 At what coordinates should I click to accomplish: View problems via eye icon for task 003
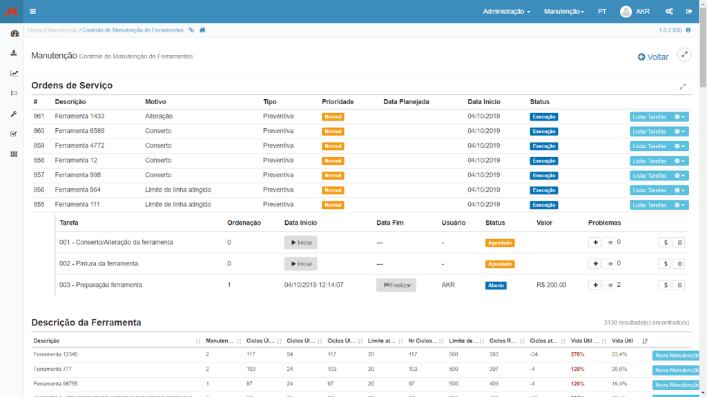pyautogui.click(x=610, y=285)
